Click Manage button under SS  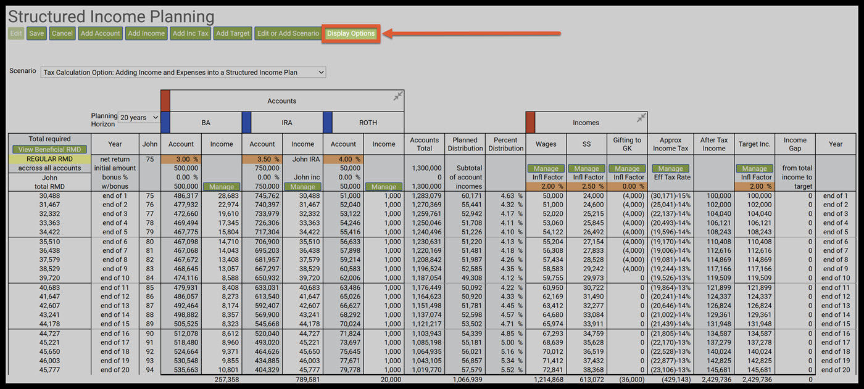(586, 168)
